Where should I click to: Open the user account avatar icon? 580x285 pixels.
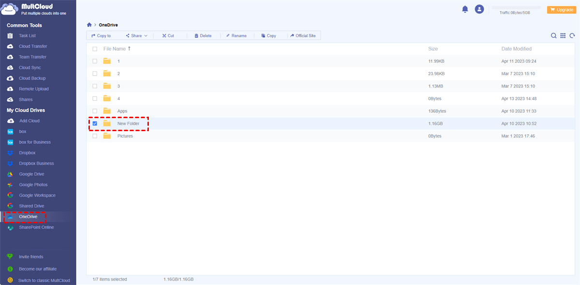(x=479, y=9)
